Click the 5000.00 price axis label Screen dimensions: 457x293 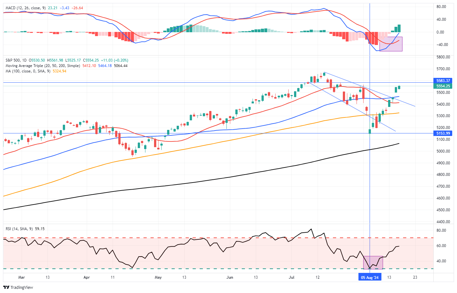point(443,151)
